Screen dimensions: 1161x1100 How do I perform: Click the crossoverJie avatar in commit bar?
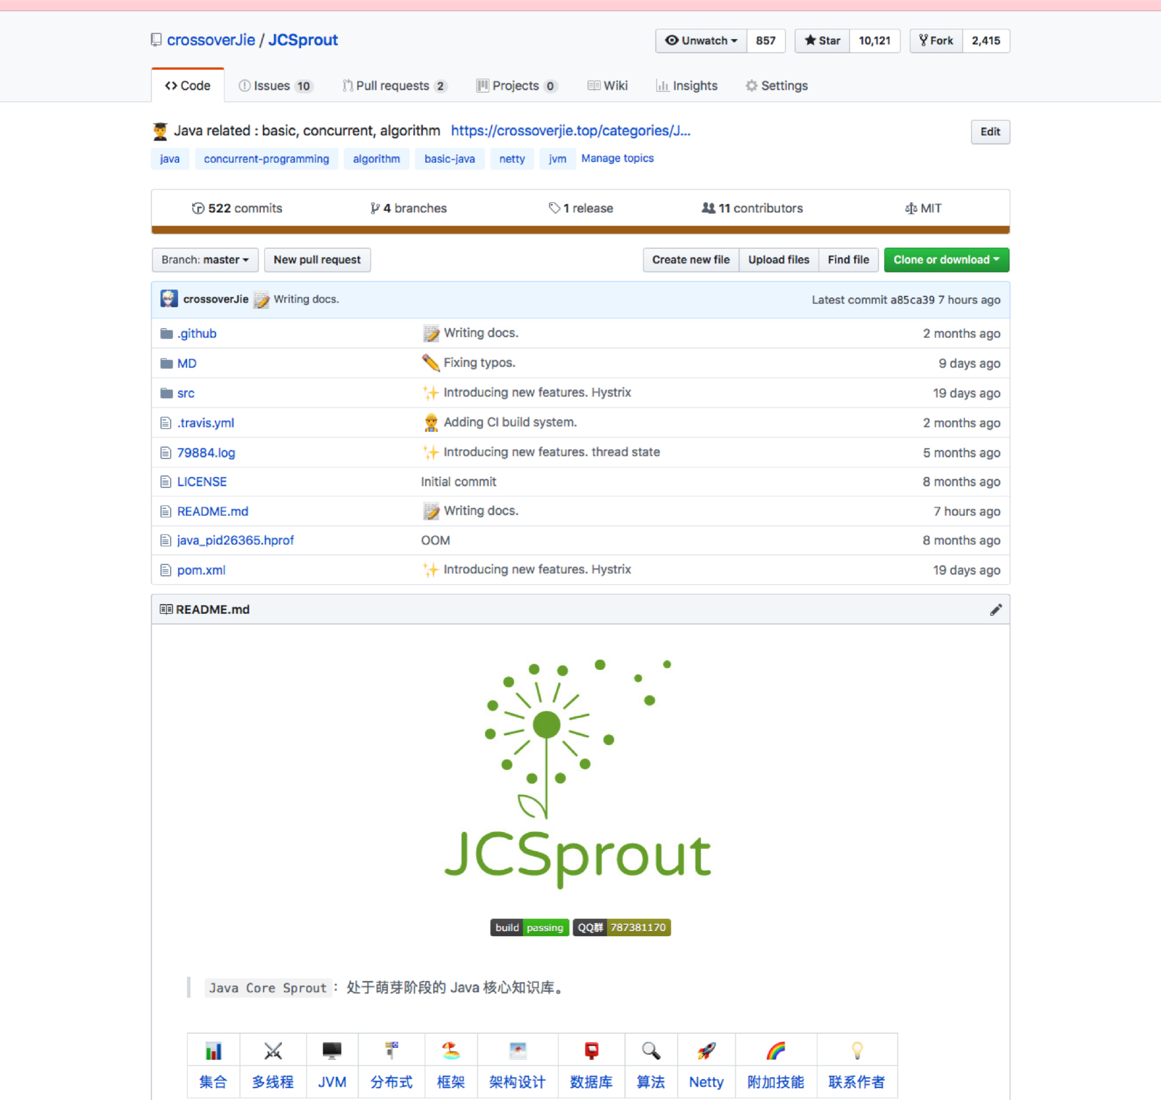(x=169, y=299)
